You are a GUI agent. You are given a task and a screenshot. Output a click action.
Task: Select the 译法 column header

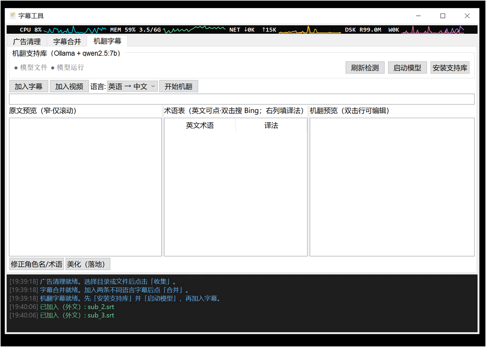tap(271, 125)
